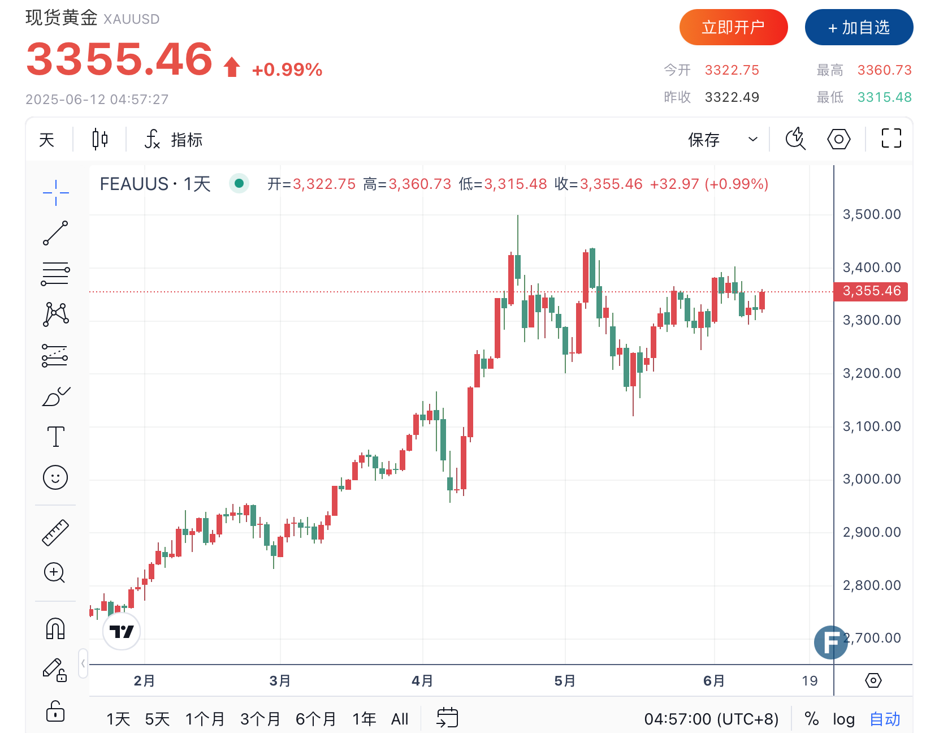Open the Fibonacci retracement tool
The width and height of the screenshot is (926, 733).
pos(55,274)
